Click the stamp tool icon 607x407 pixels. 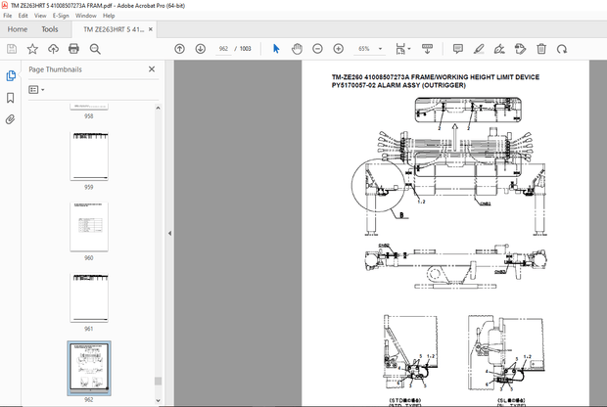tap(520, 49)
